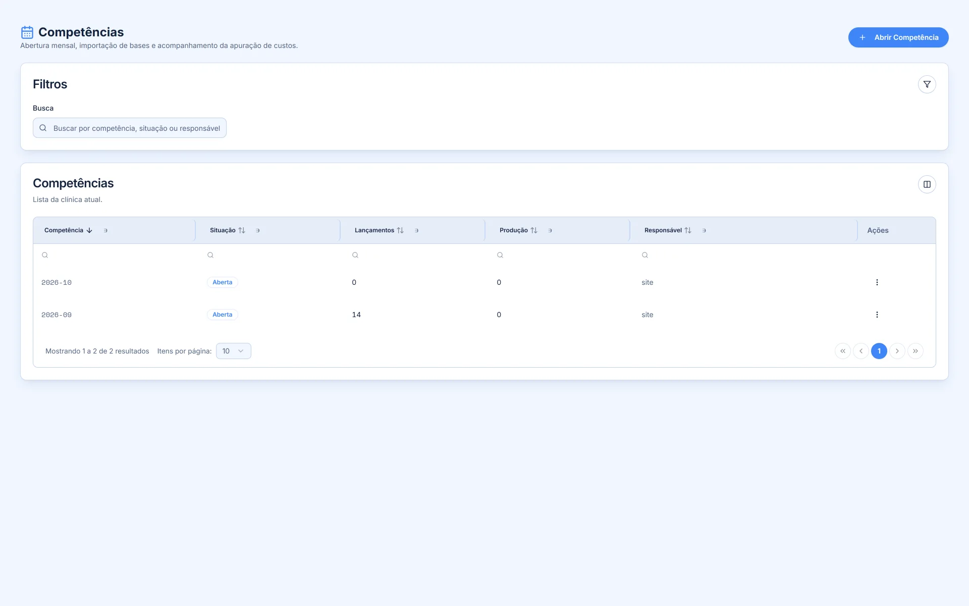Sort by the Responsável column
Viewport: 969px width, 606px height.
click(x=688, y=230)
